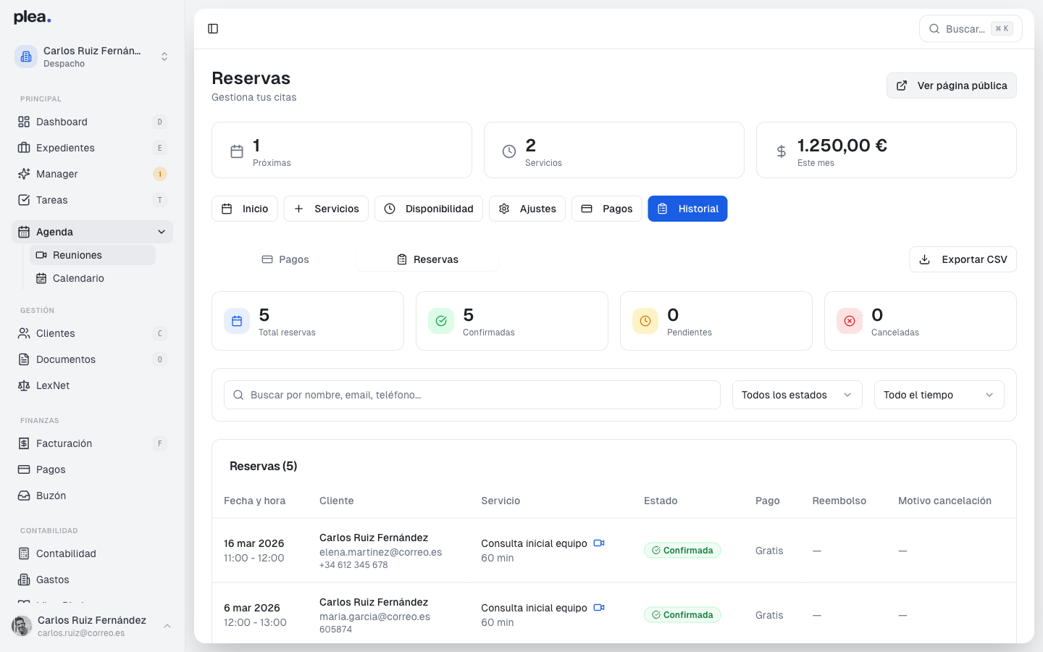Open Dashboard from the sidebar
This screenshot has width=1043, height=652.
[93, 122]
